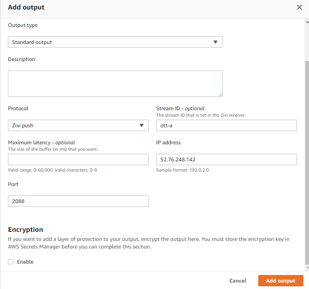The image size is (309, 289).
Task: Close the Add output dialog
Action: [300, 7]
